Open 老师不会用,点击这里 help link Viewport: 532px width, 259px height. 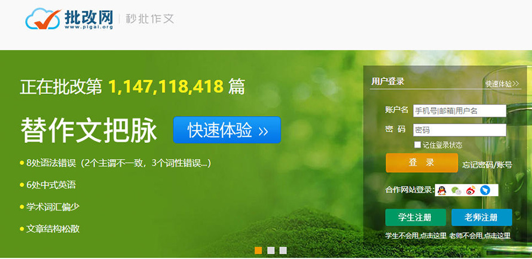coord(480,236)
